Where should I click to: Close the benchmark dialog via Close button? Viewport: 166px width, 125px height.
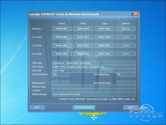[x=131, y=107]
